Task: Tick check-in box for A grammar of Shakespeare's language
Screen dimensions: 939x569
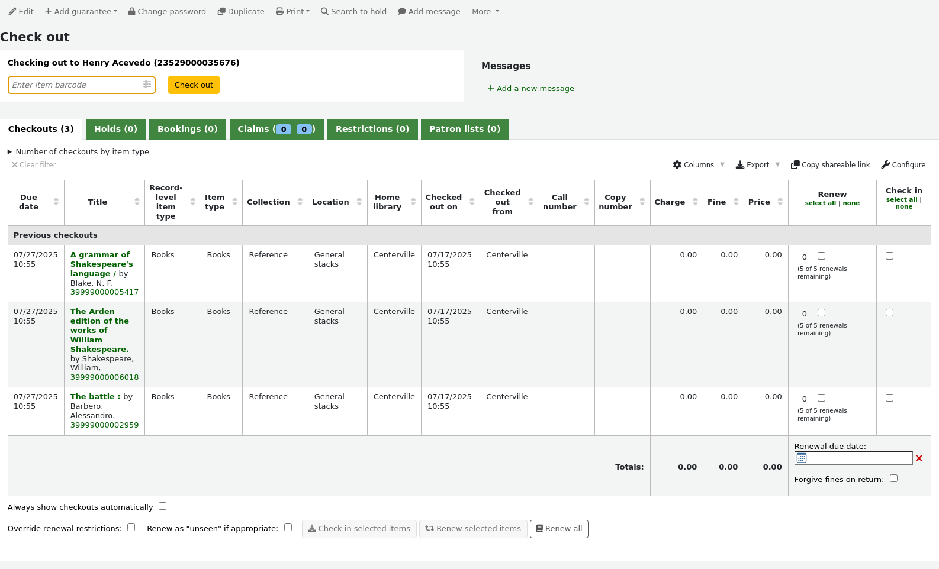Action: [x=889, y=256]
